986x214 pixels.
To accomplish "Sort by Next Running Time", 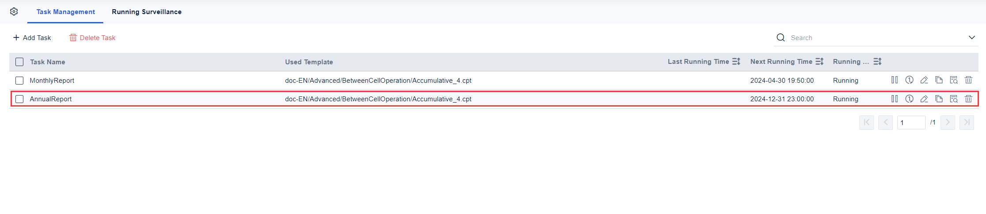I will coord(819,62).
